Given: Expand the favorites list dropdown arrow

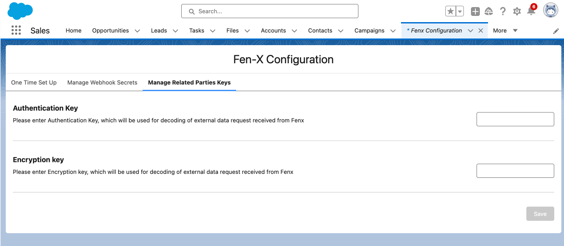Looking at the screenshot, I should [460, 12].
